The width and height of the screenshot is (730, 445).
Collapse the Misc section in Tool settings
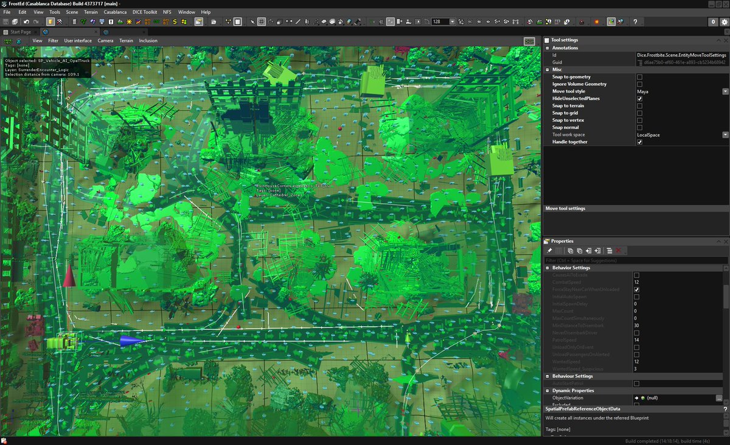coord(547,69)
